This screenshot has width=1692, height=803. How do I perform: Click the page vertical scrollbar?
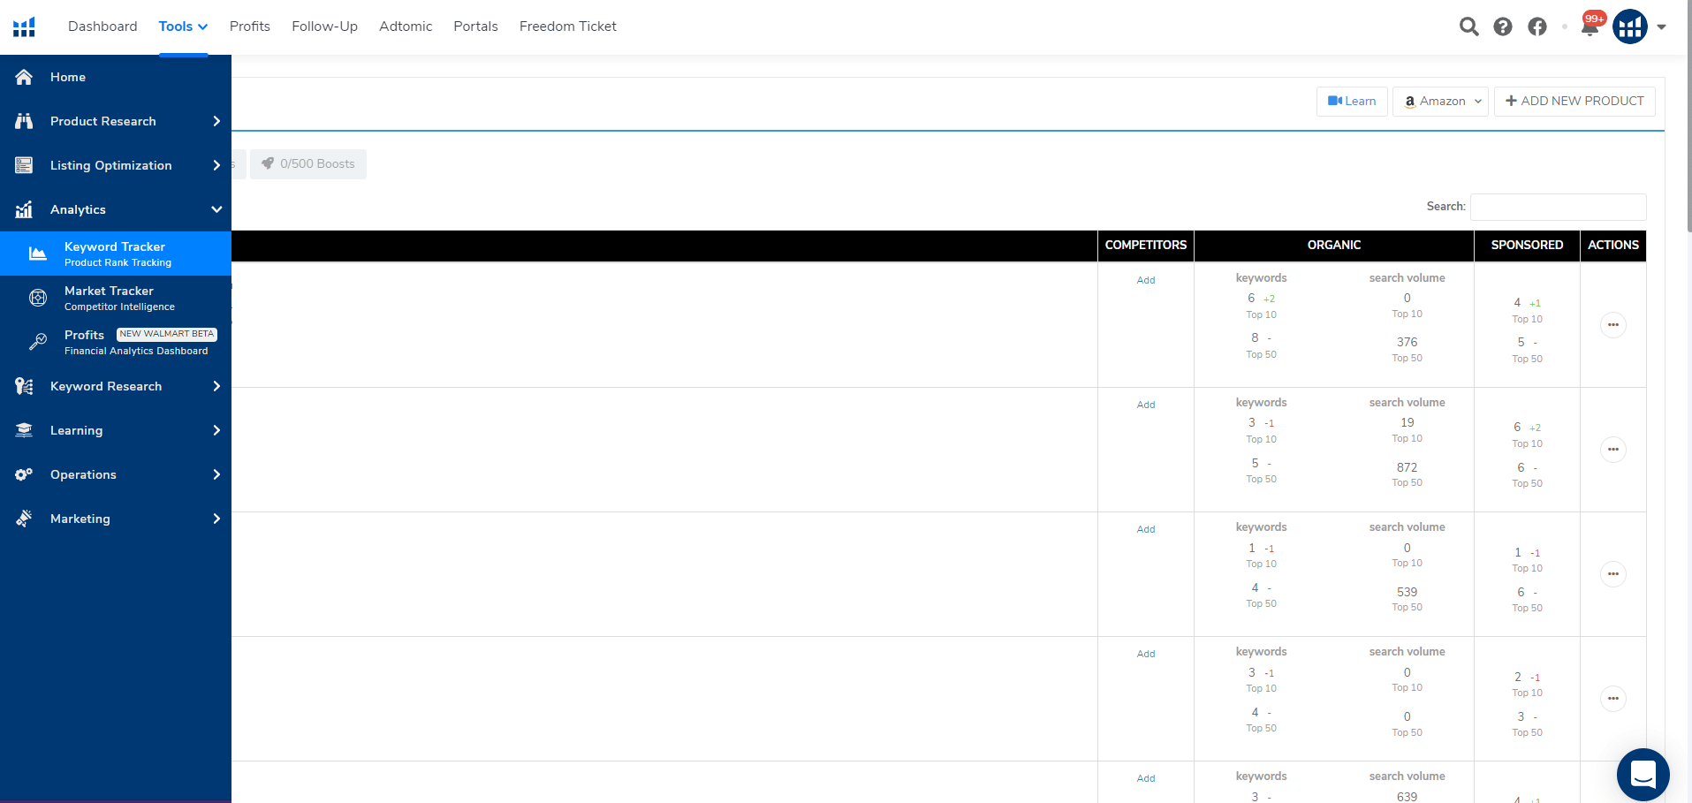(x=1688, y=116)
